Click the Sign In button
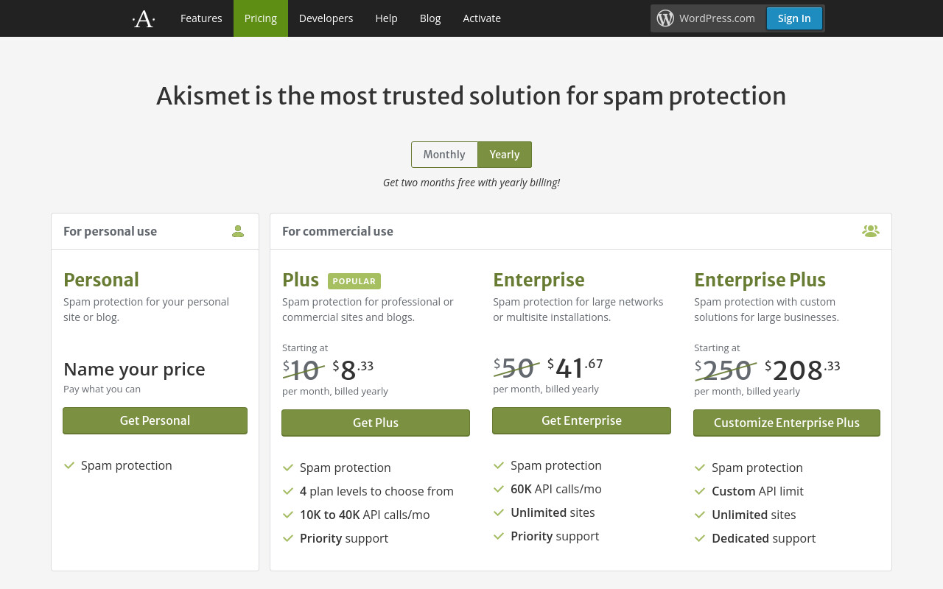Image resolution: width=943 pixels, height=589 pixels. (794, 18)
